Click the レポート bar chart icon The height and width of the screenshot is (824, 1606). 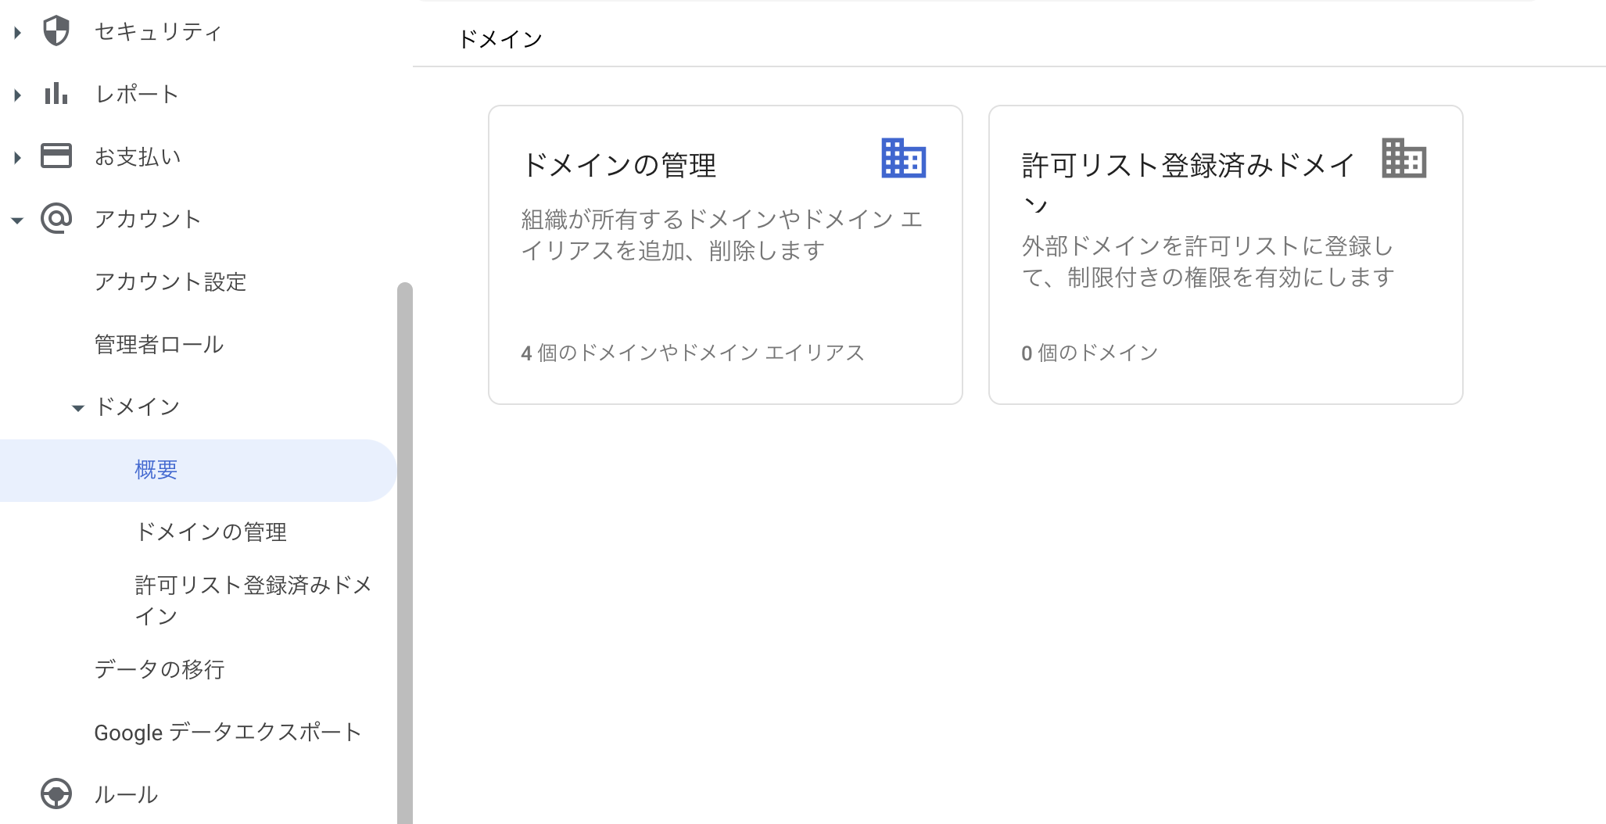click(56, 94)
